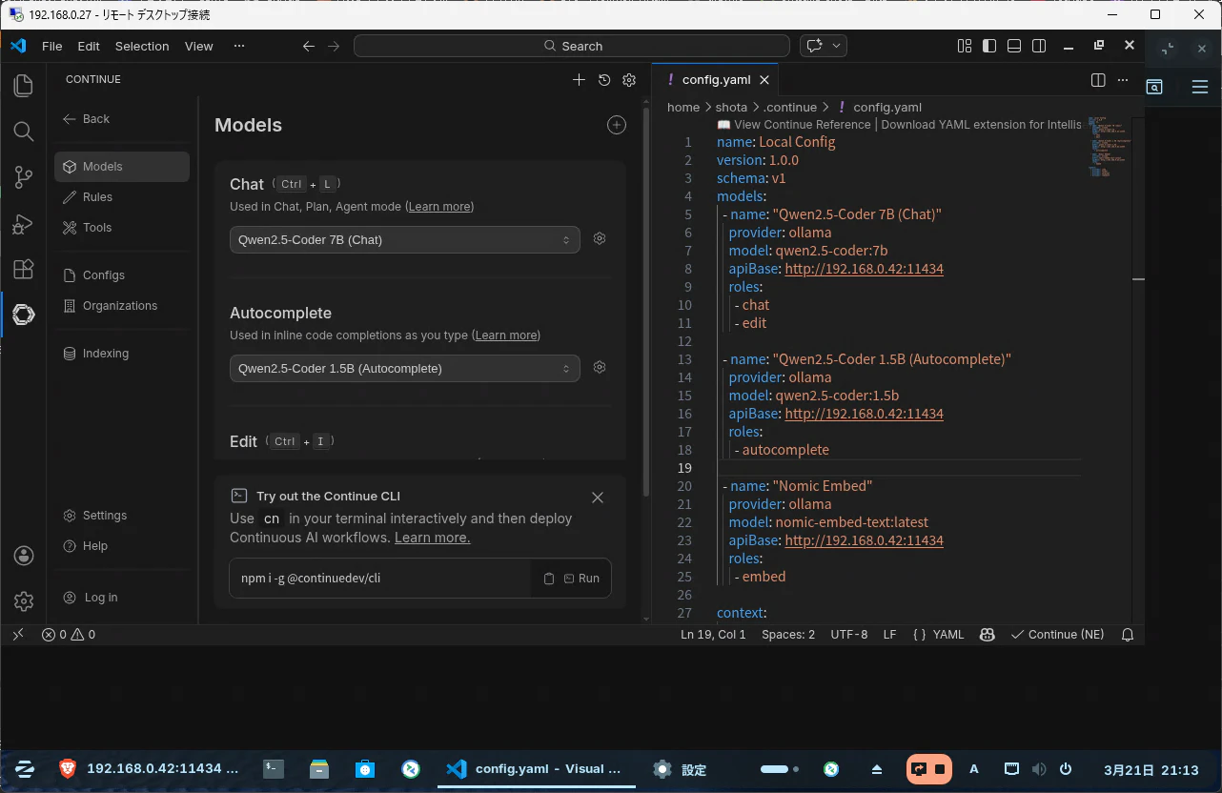Select the shota breadcrumb segment

[x=732, y=108]
